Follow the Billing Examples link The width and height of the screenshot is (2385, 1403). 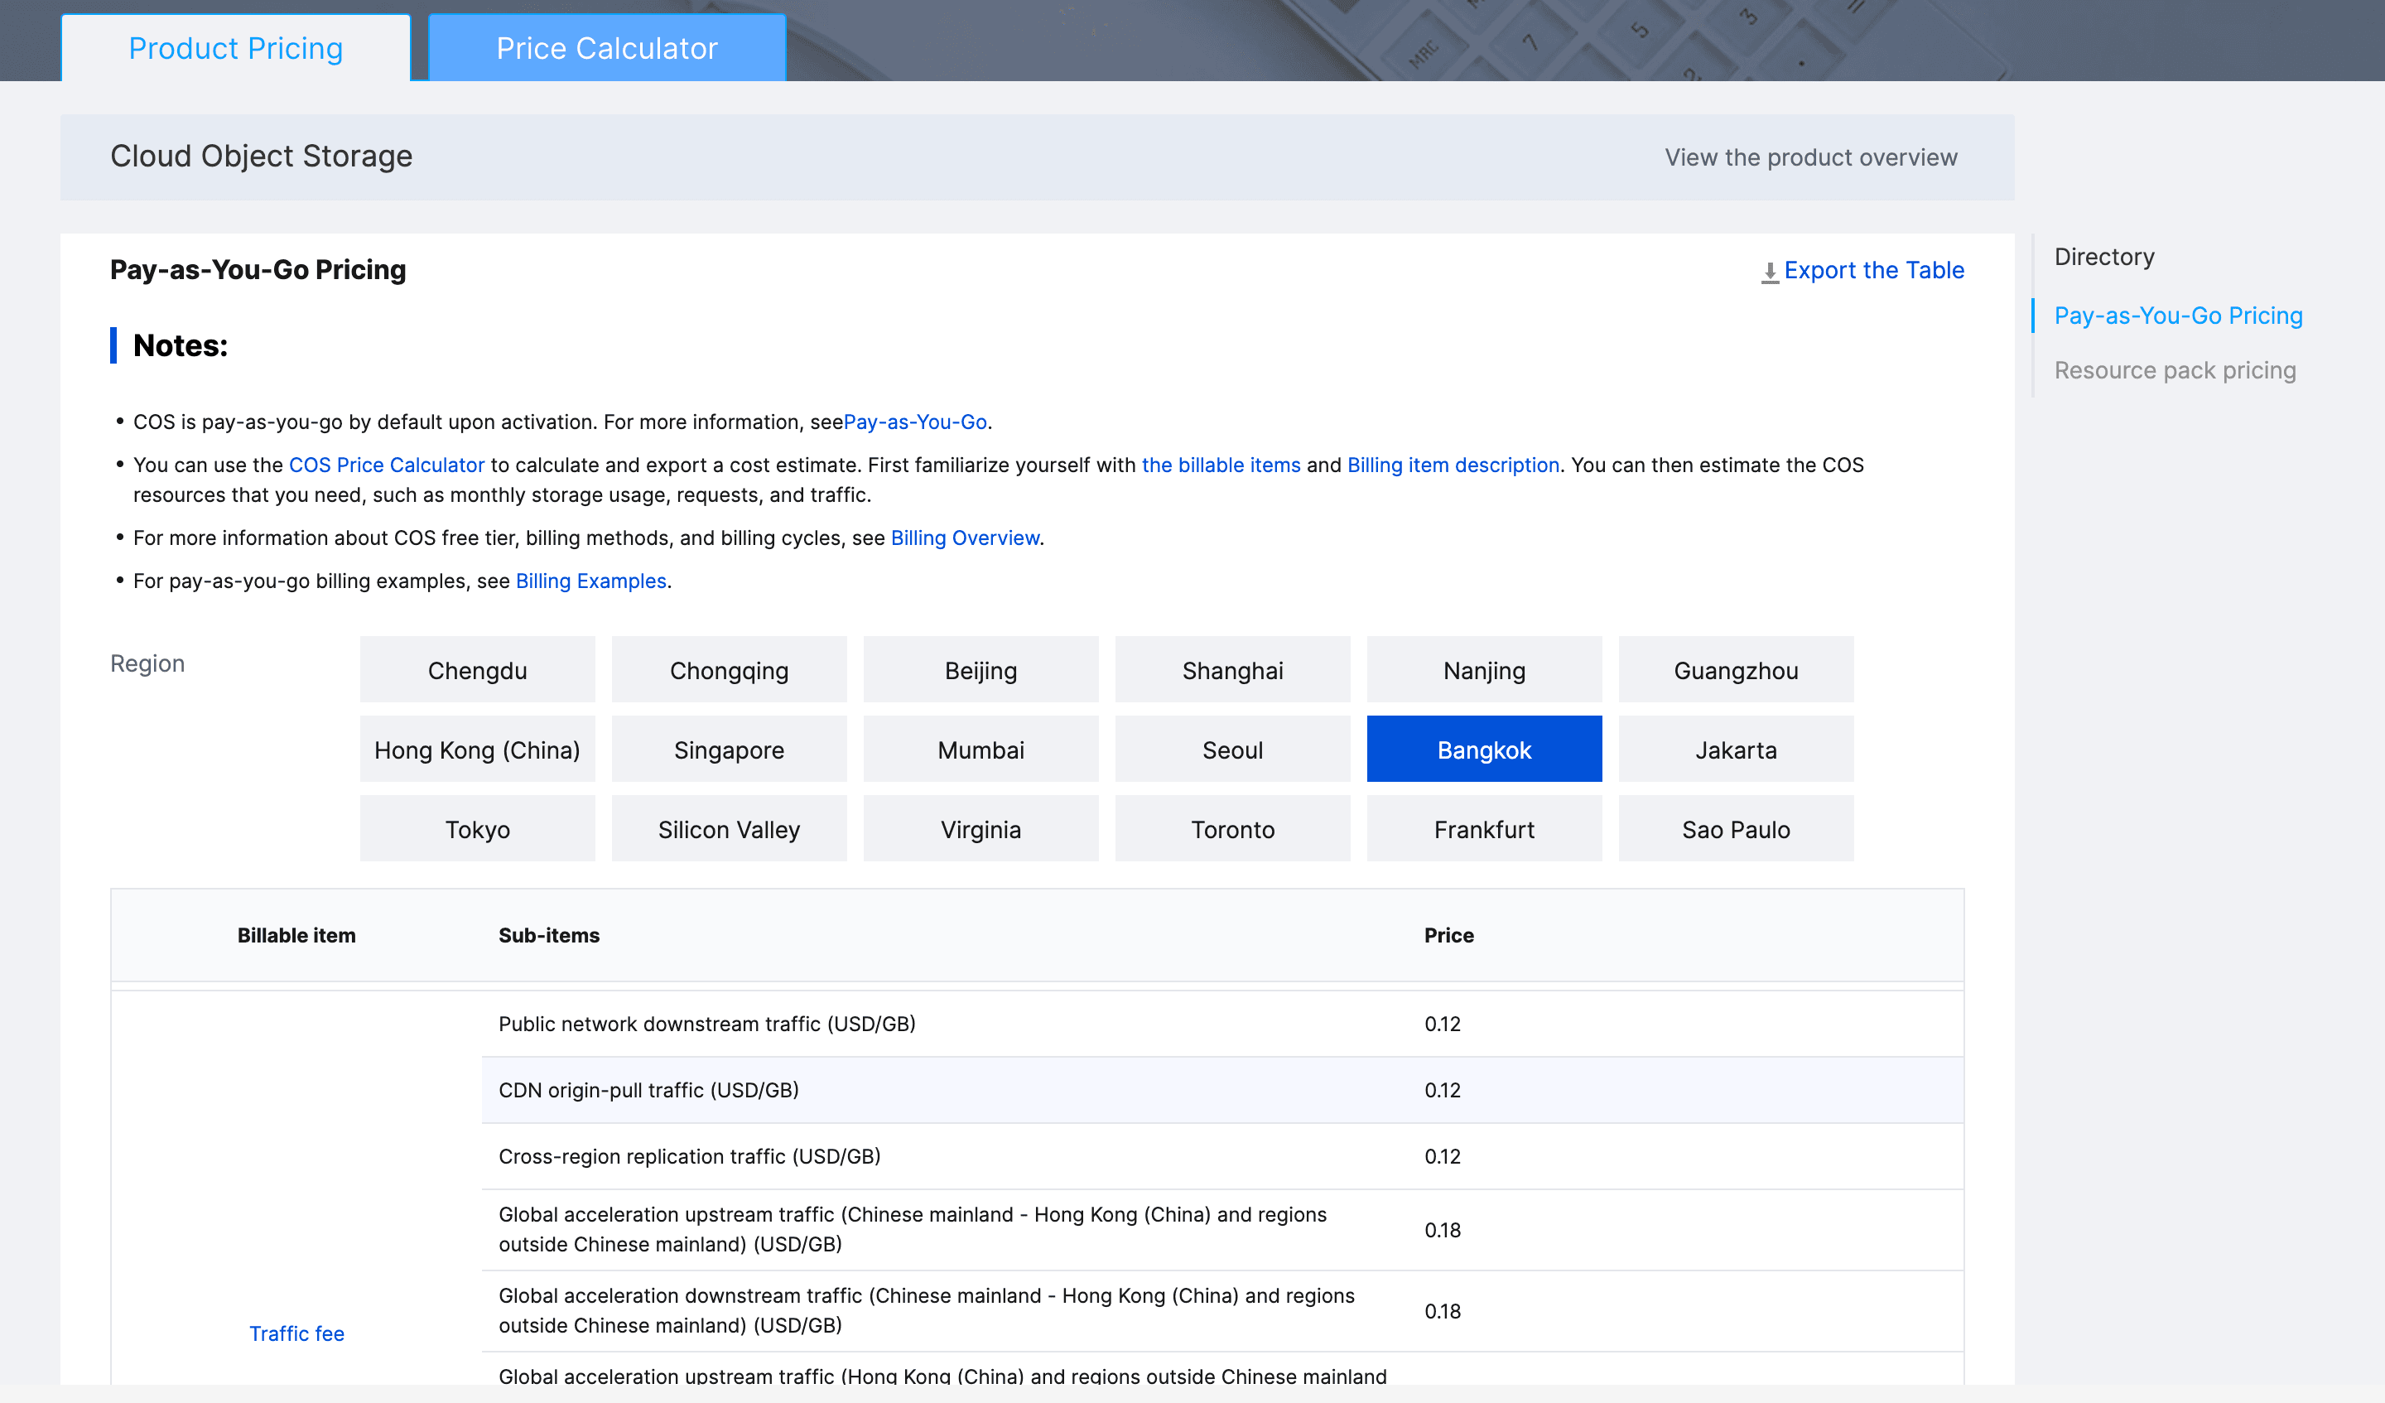590,581
